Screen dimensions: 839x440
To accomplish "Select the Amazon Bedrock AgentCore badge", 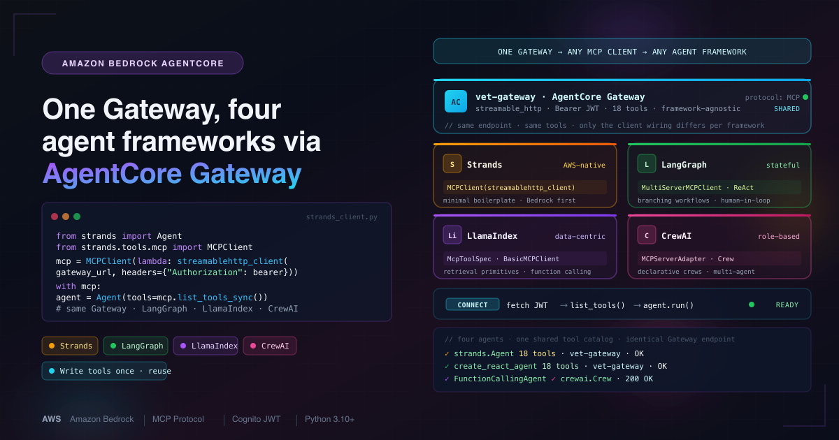I will [143, 63].
